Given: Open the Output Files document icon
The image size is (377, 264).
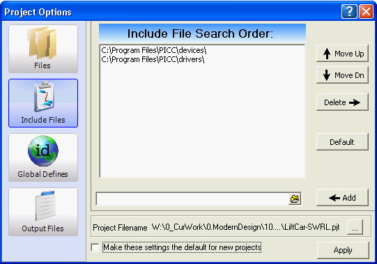Looking at the screenshot, I should click(x=45, y=205).
